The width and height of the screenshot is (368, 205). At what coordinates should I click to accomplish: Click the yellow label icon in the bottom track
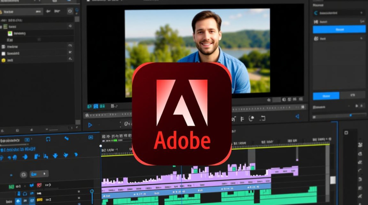pos(39,200)
